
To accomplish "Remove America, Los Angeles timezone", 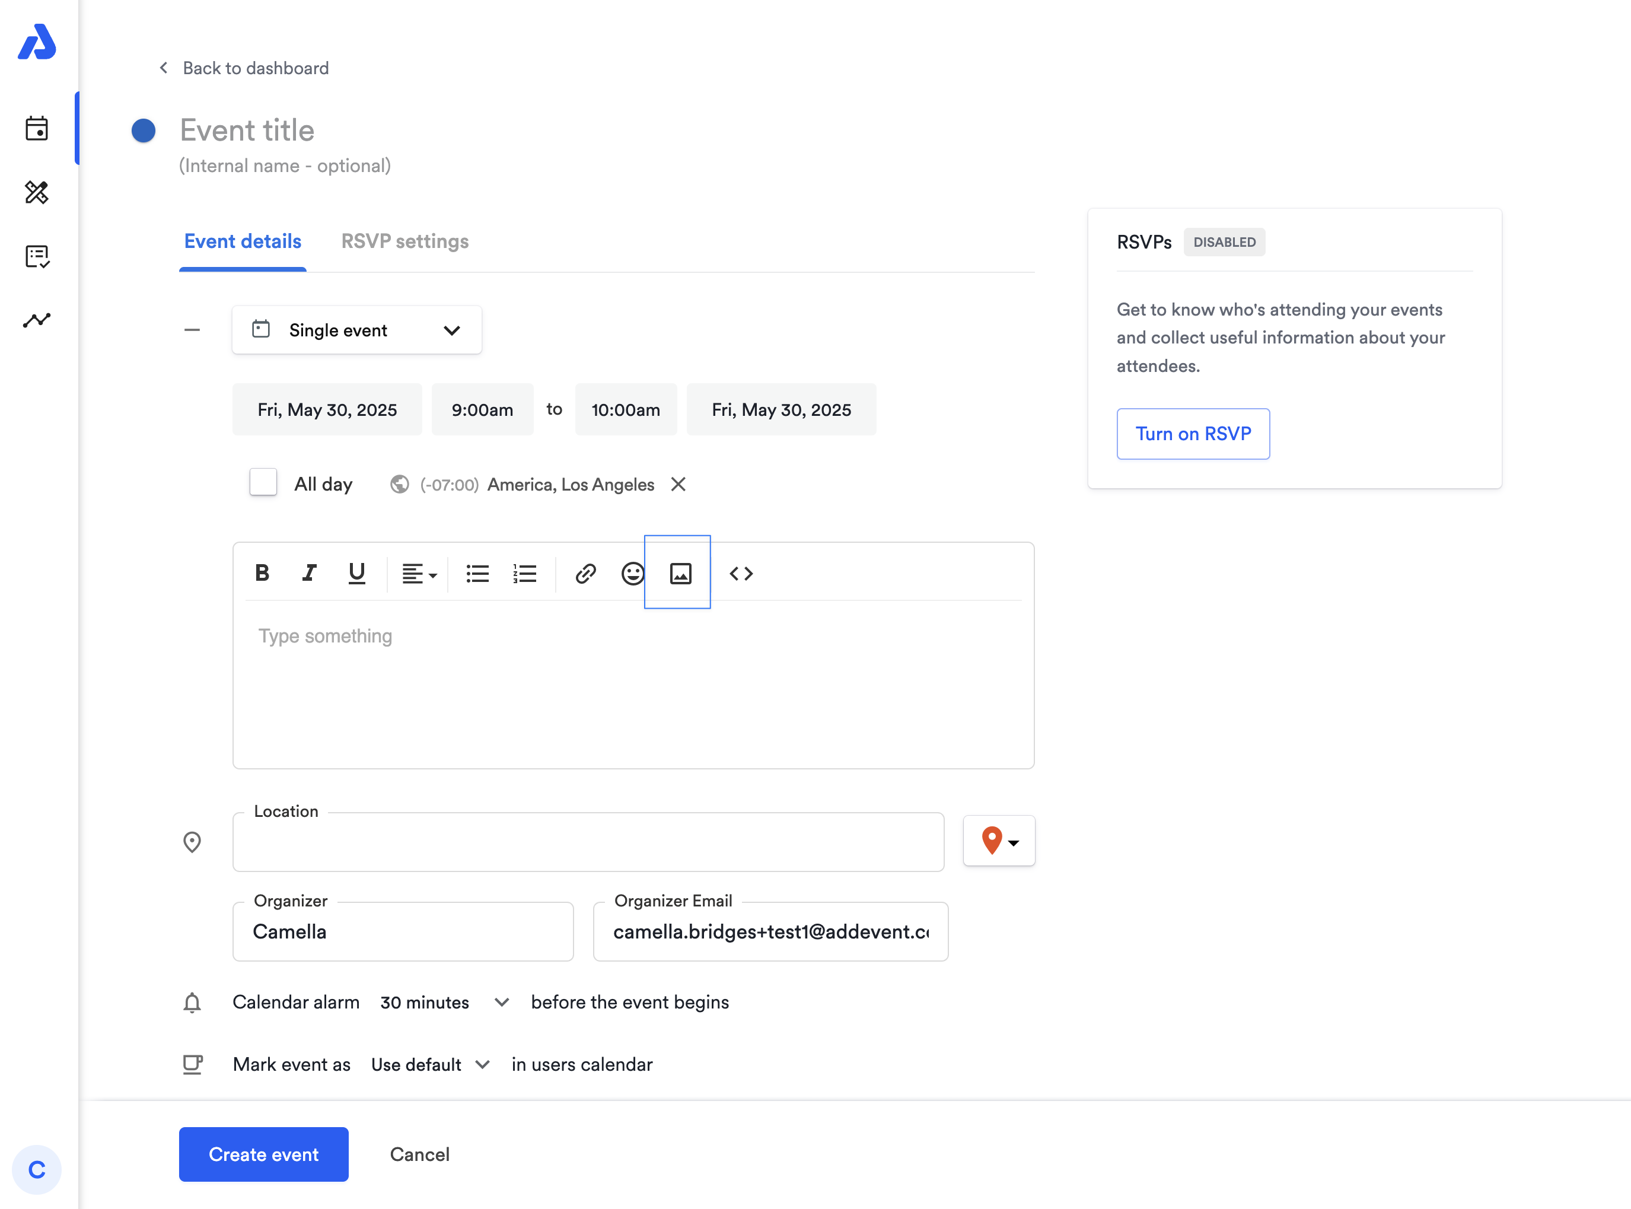I will 678,485.
